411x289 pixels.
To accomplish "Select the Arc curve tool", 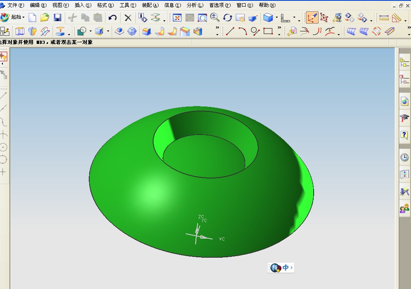I will (242, 31).
